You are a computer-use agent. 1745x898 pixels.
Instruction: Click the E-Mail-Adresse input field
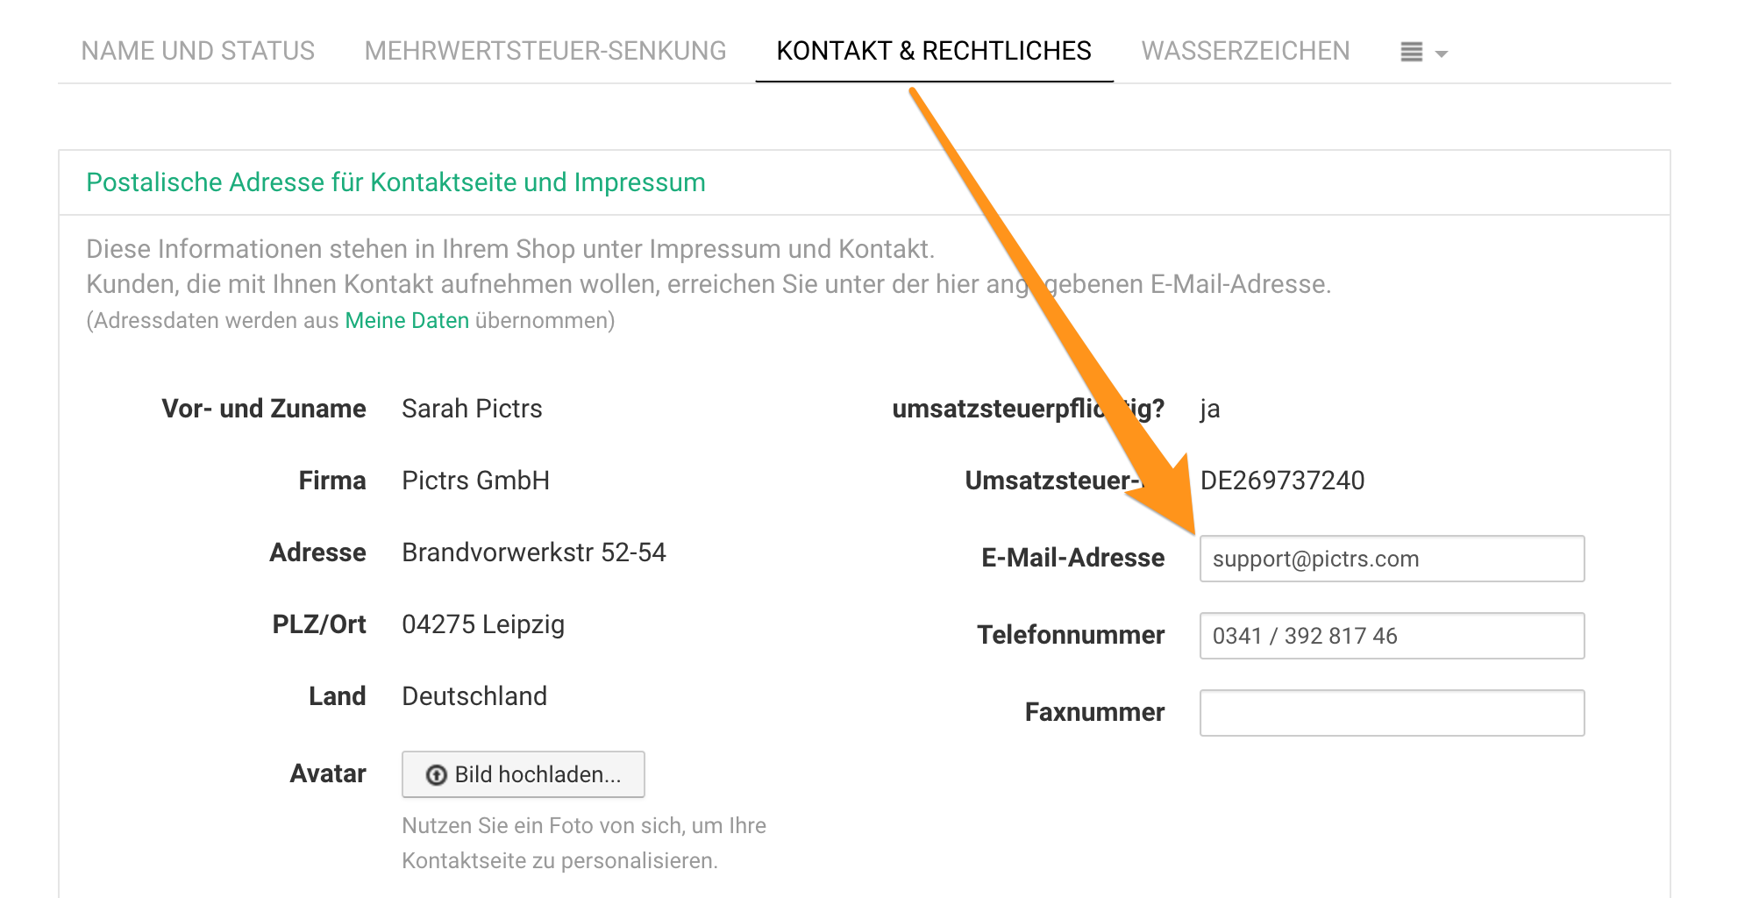click(1391, 559)
